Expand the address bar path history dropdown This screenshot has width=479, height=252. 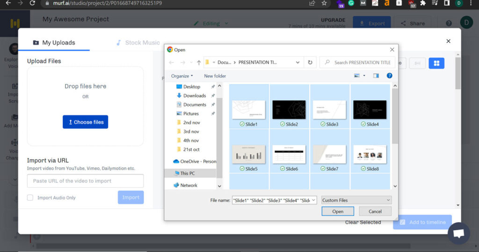(x=298, y=63)
